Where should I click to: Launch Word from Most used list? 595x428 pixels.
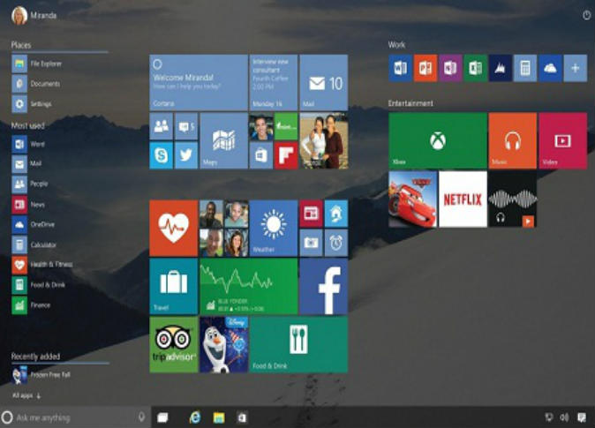click(28, 144)
